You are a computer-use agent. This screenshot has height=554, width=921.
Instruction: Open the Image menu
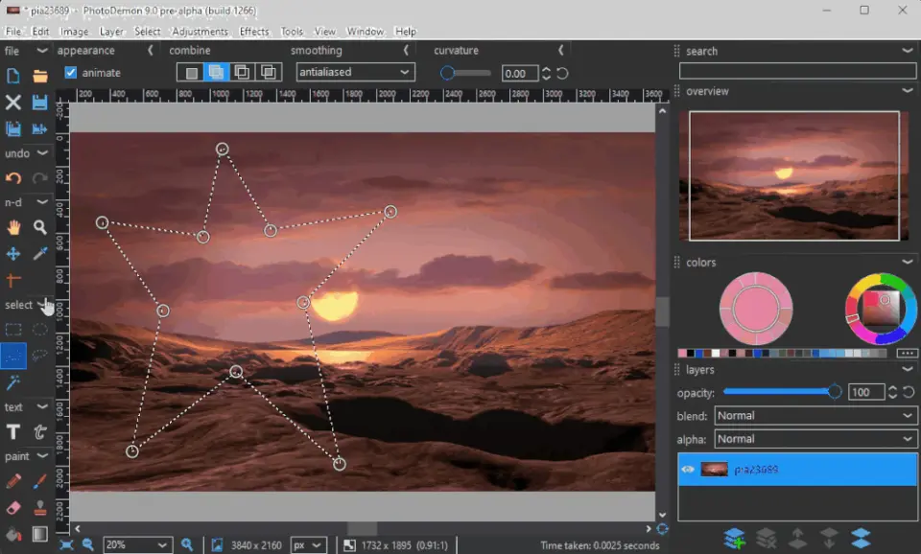pos(74,31)
